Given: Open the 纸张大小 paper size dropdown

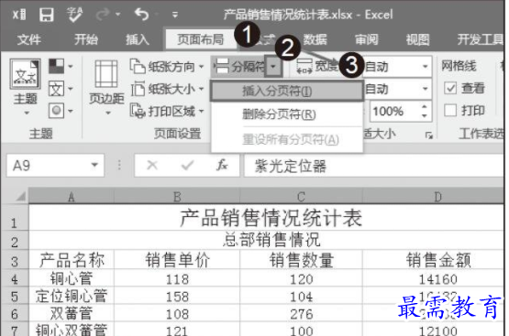Looking at the screenshot, I should click(167, 89).
